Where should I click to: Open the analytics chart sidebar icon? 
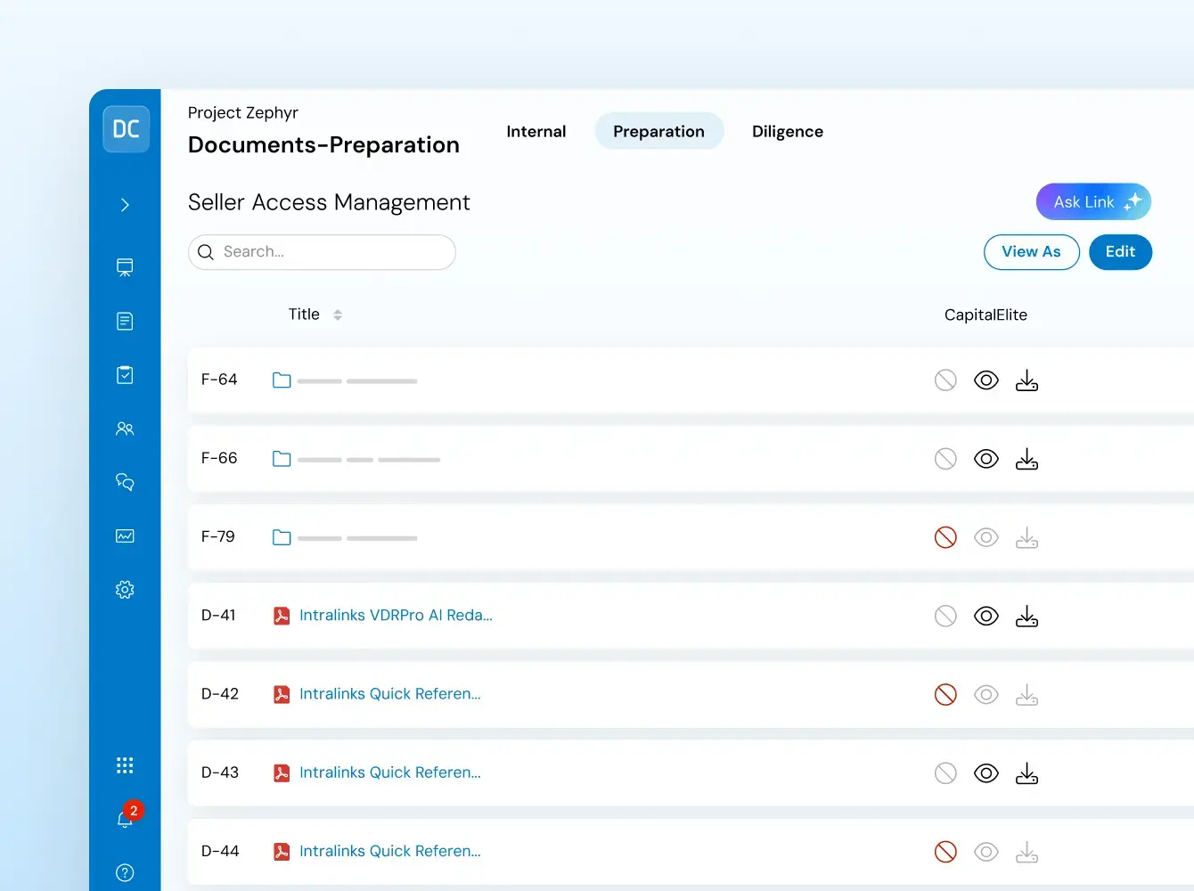(125, 536)
